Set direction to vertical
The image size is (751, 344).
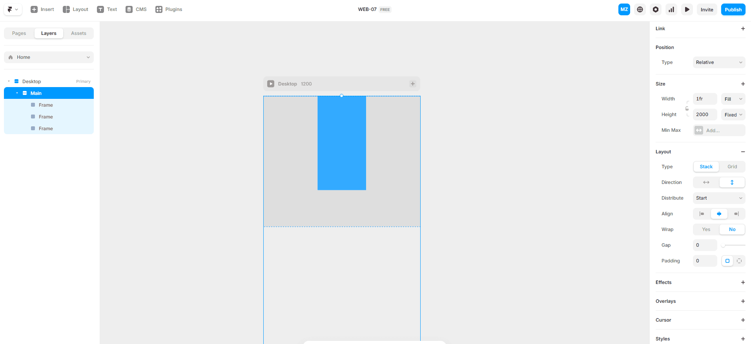(x=732, y=182)
